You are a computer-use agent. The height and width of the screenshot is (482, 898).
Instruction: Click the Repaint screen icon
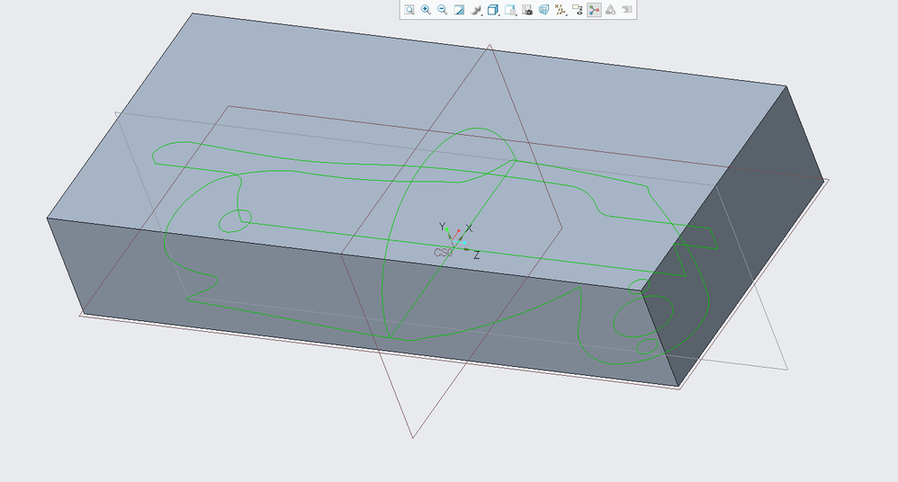point(459,10)
